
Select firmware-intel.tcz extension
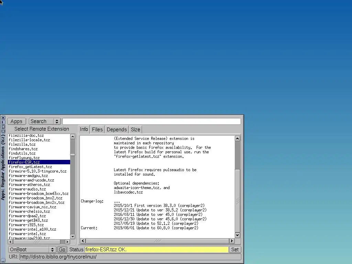click(39, 234)
